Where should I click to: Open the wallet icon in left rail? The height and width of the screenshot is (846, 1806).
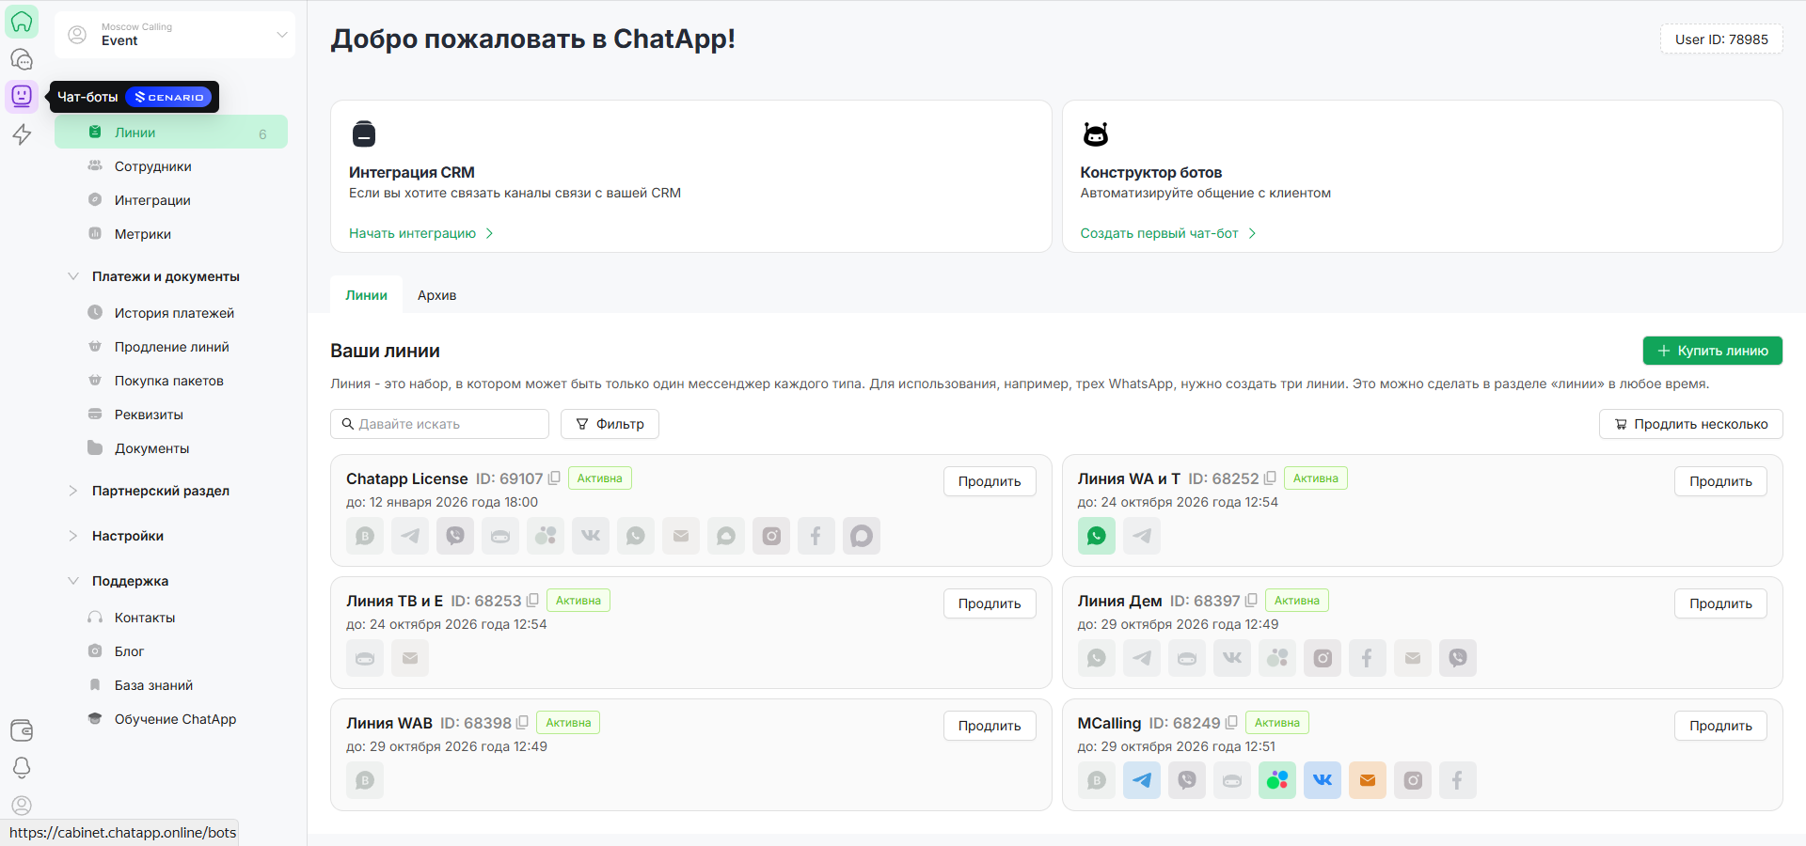[x=22, y=730]
